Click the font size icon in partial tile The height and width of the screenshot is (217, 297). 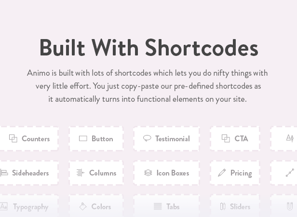tap(290, 138)
